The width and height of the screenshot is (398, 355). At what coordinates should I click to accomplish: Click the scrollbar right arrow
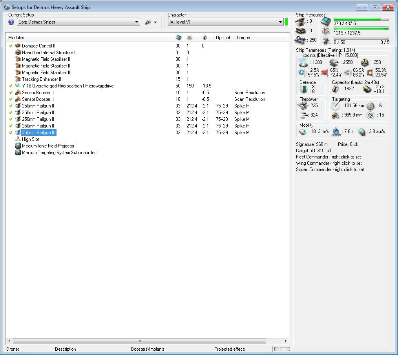[x=286, y=341]
